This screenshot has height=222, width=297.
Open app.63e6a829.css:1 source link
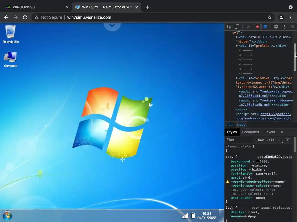click(275, 157)
